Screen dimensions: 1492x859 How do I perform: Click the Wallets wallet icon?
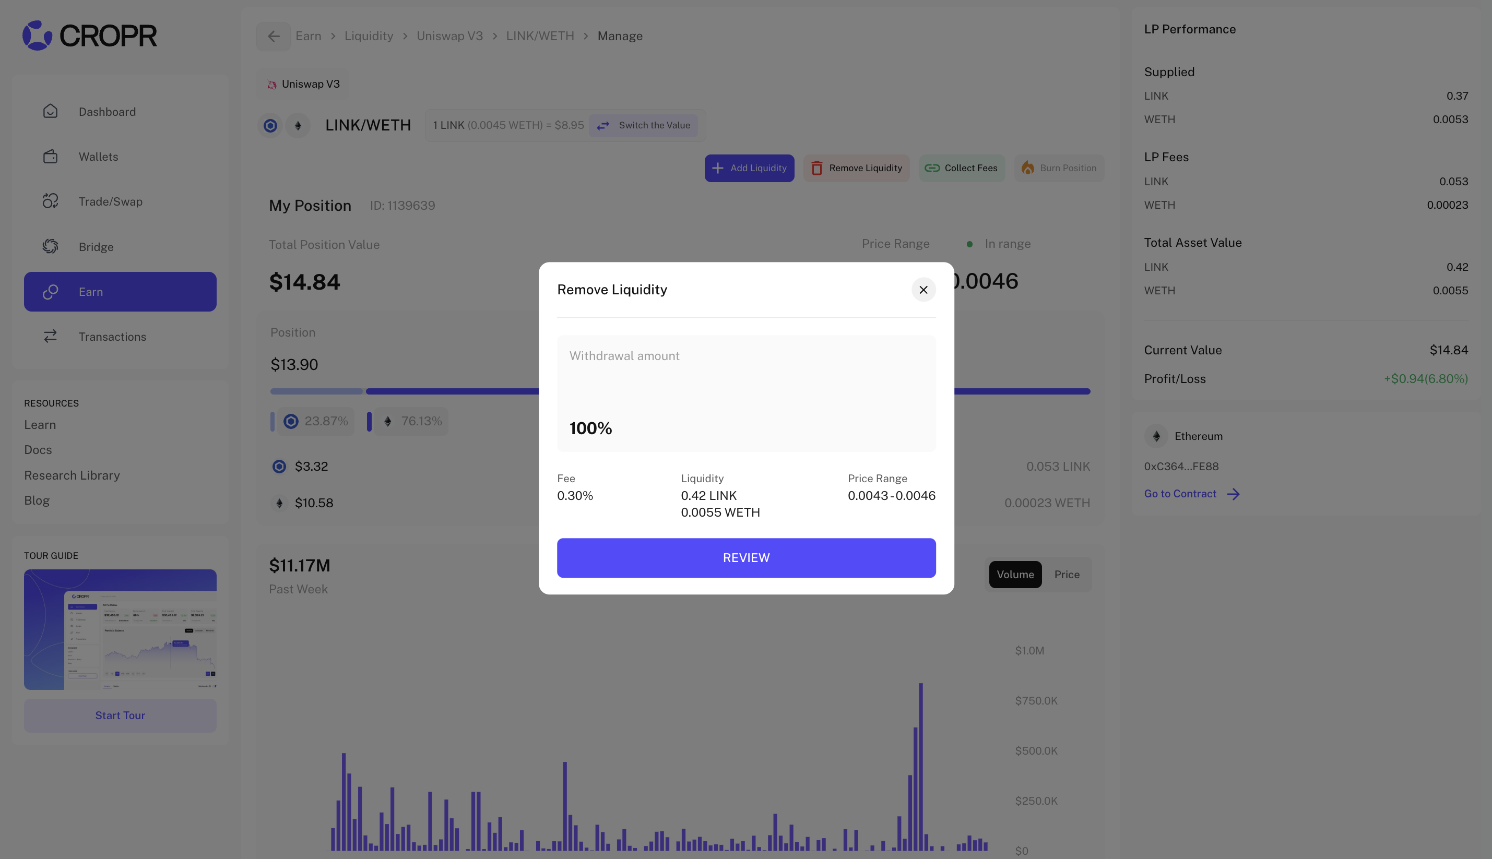50,157
